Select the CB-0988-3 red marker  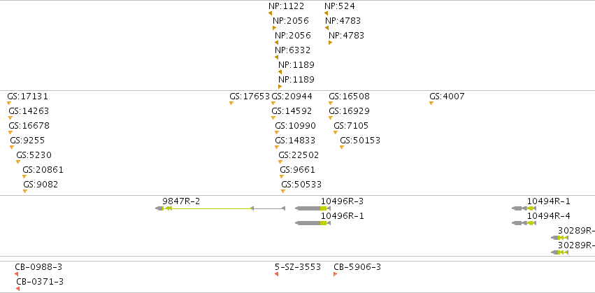pos(17,274)
